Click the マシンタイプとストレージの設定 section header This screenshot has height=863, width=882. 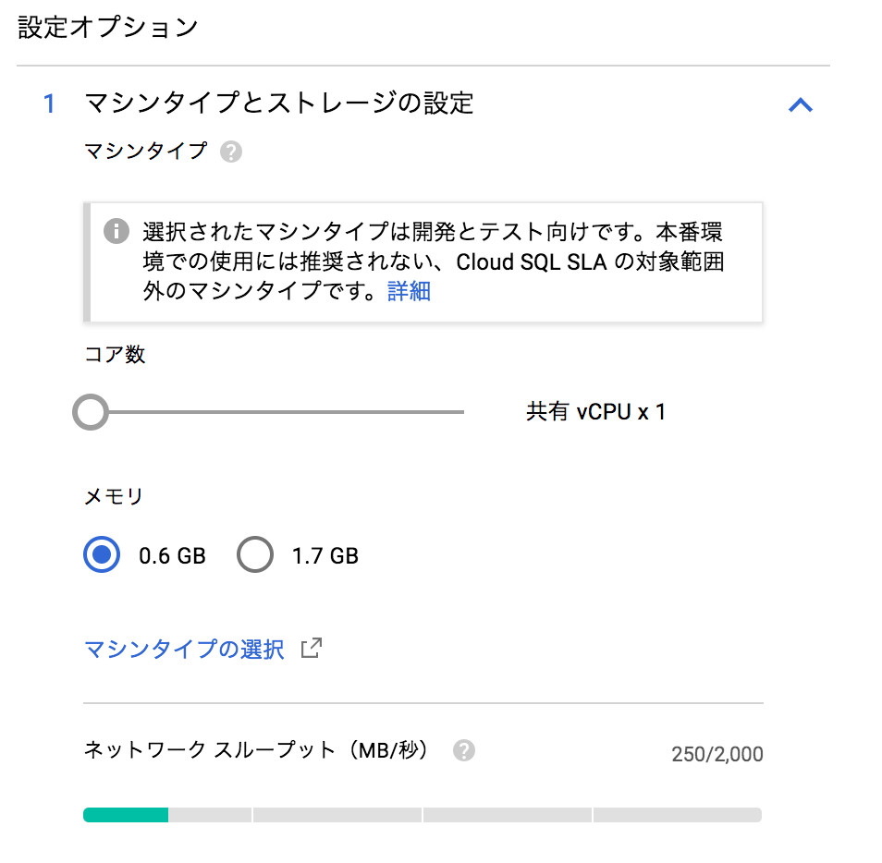(x=278, y=103)
